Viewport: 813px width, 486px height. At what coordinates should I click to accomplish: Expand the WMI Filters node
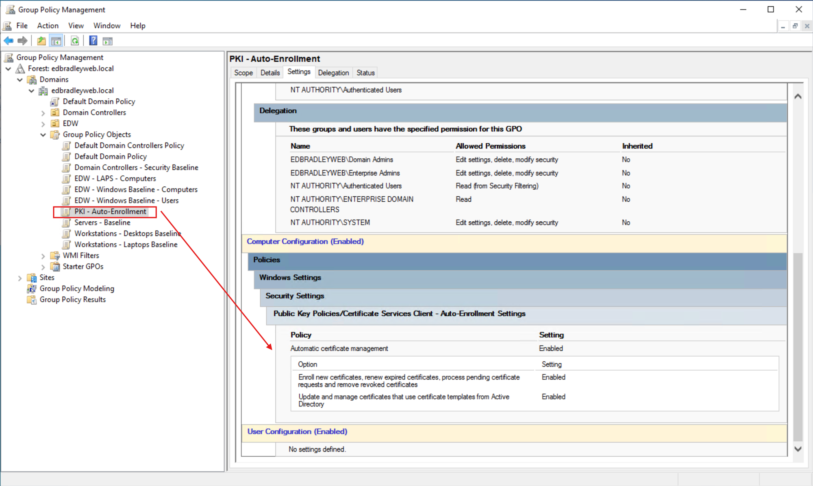(x=43, y=255)
